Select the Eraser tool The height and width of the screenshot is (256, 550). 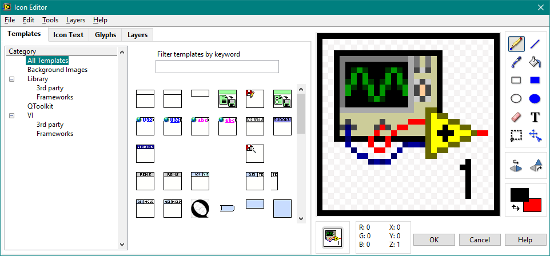tap(516, 117)
